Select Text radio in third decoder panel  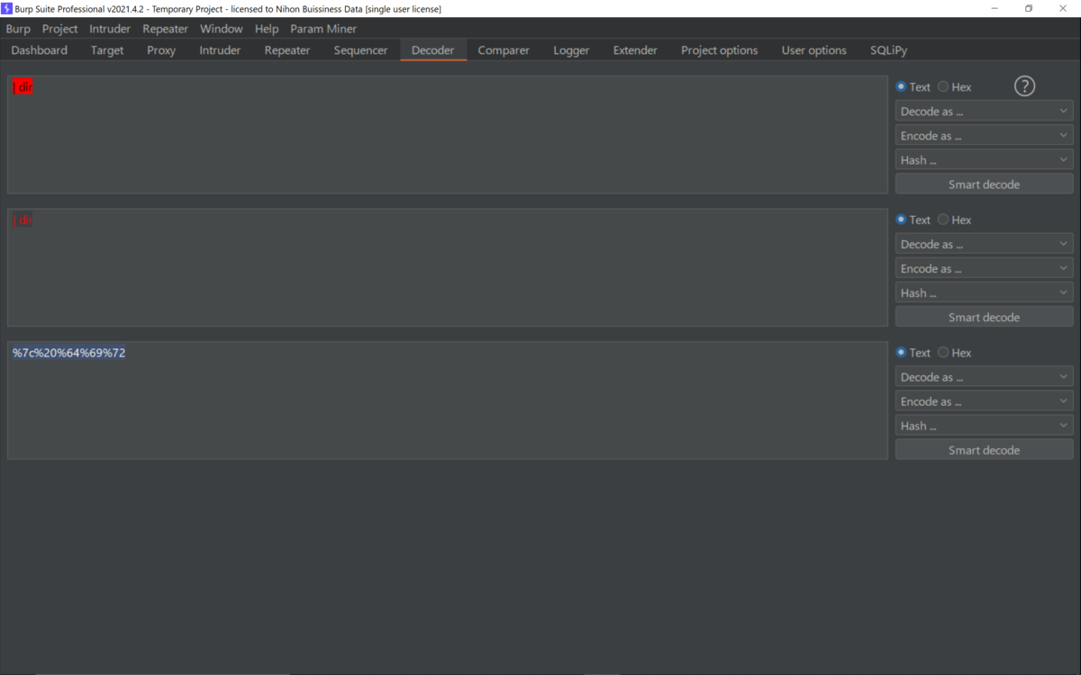click(x=901, y=353)
